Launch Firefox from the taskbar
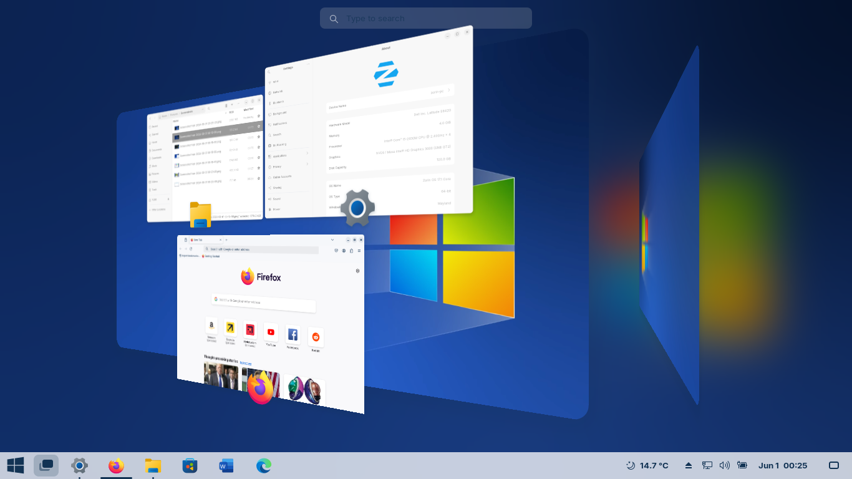 (x=116, y=465)
